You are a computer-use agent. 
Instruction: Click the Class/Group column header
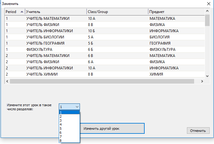117,12
